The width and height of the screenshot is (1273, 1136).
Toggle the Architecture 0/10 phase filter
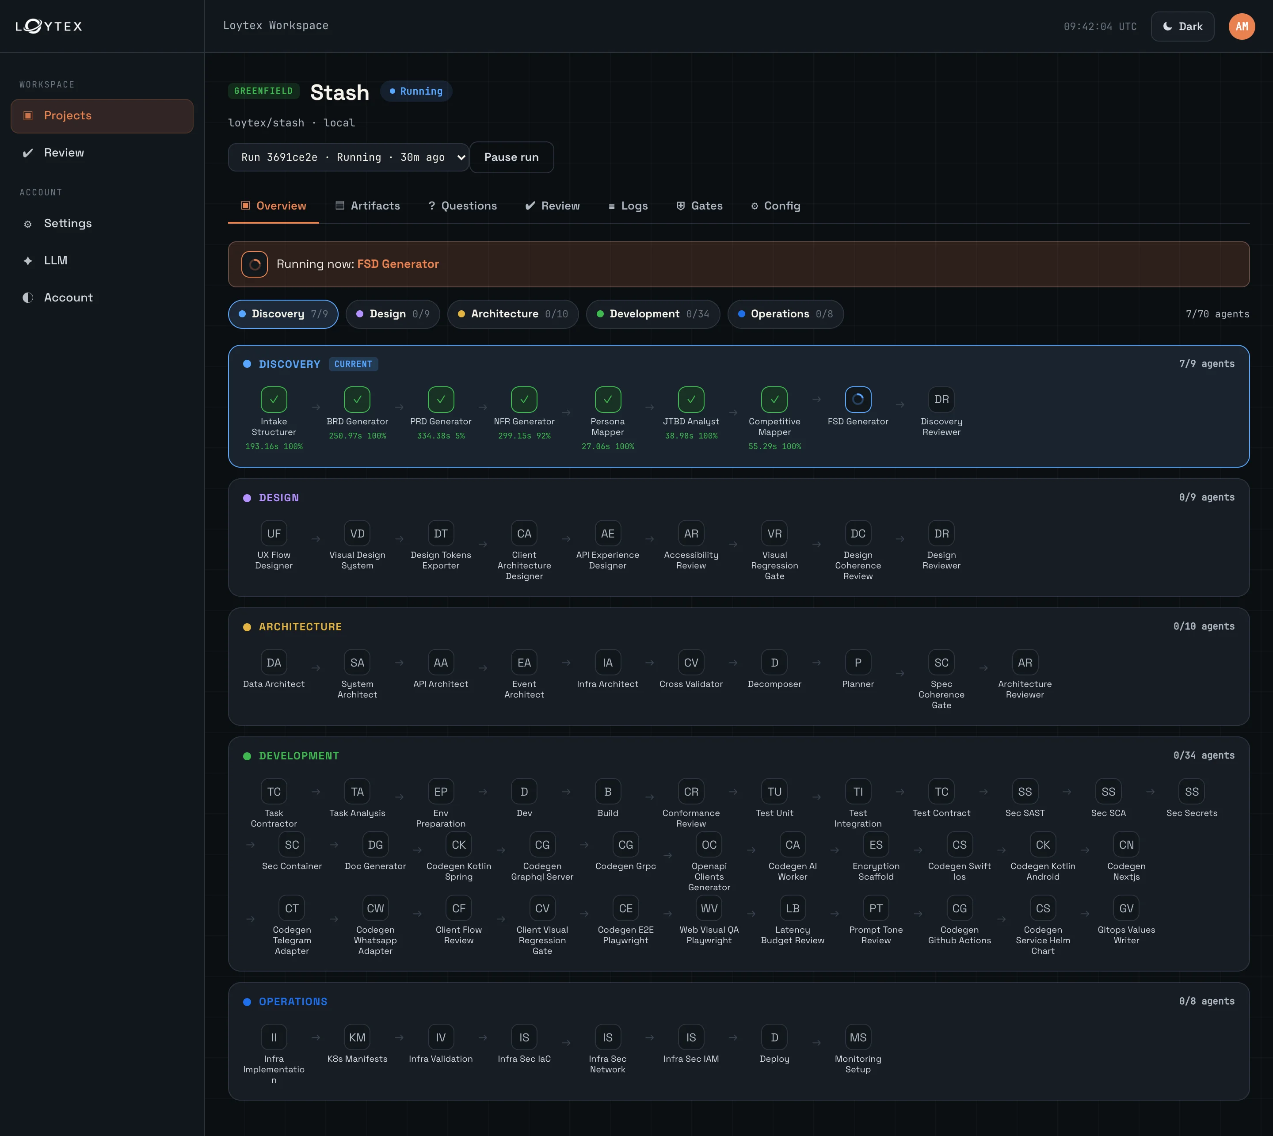pyautogui.click(x=513, y=314)
